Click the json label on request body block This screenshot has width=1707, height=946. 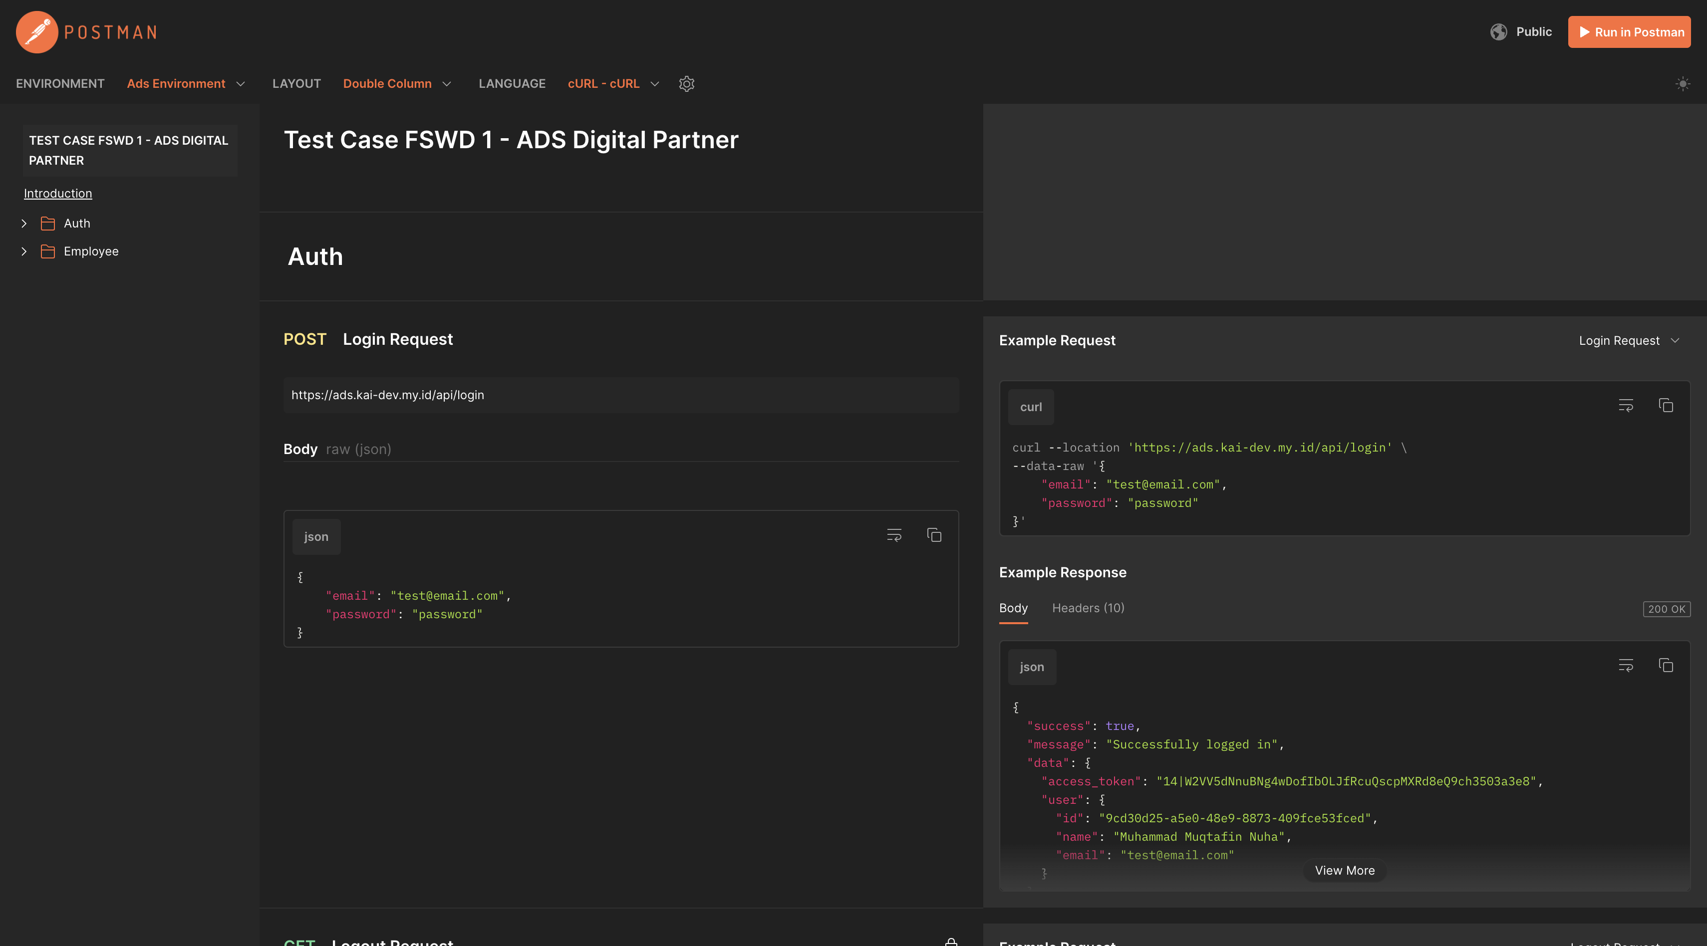click(316, 536)
